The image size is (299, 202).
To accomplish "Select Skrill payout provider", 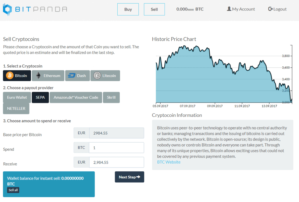I will coord(111,97).
